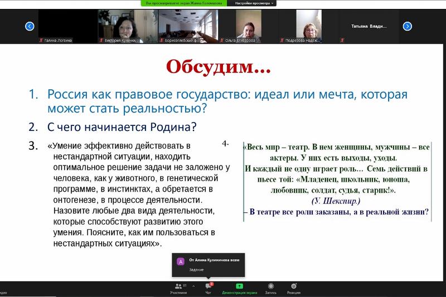The image size is (446, 297).
Task: Show previous participants with left arrow
Action: tap(30, 26)
